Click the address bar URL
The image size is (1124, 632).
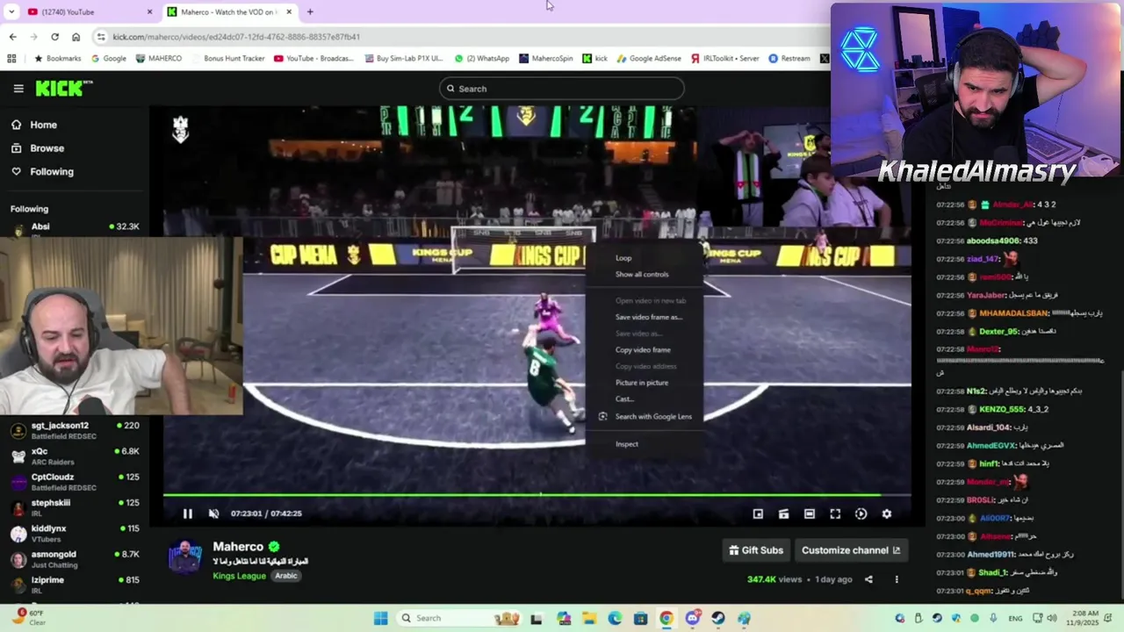pos(236,37)
